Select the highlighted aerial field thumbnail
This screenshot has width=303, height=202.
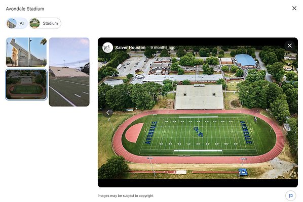26,84
